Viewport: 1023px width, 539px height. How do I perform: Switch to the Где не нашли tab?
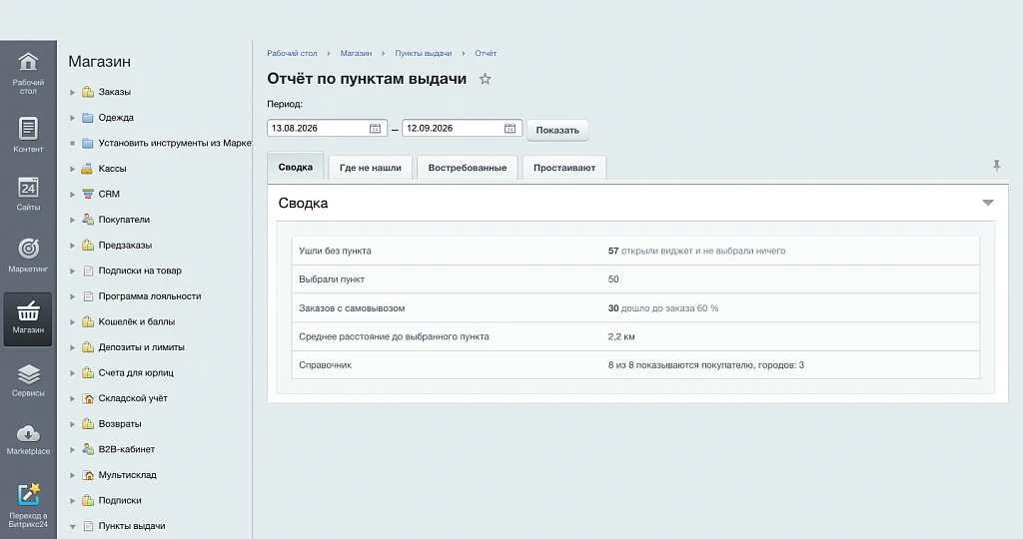(370, 168)
